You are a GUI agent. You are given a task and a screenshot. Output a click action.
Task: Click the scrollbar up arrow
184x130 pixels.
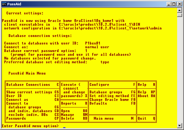click(x=179, y=10)
